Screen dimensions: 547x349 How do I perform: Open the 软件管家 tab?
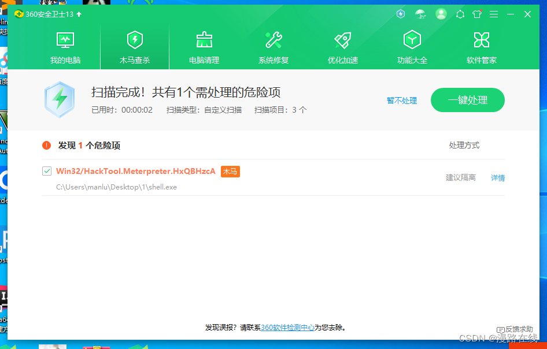point(482,48)
